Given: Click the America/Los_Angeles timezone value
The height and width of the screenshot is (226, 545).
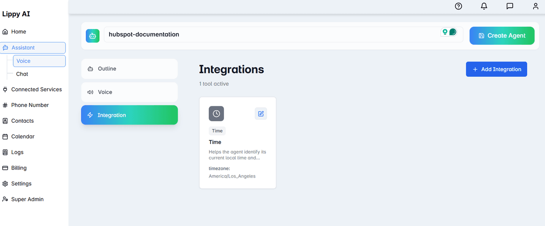Looking at the screenshot, I should (232, 176).
